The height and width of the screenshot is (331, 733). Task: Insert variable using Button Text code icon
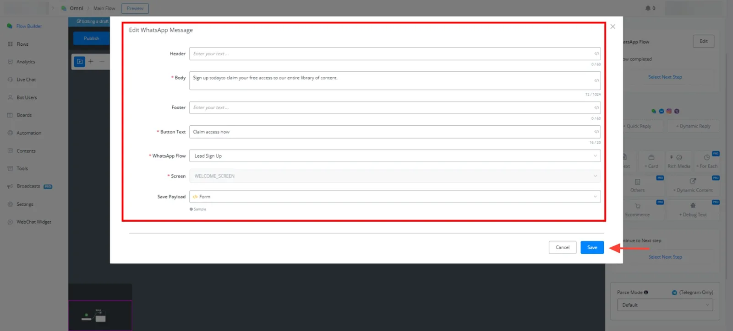596,132
